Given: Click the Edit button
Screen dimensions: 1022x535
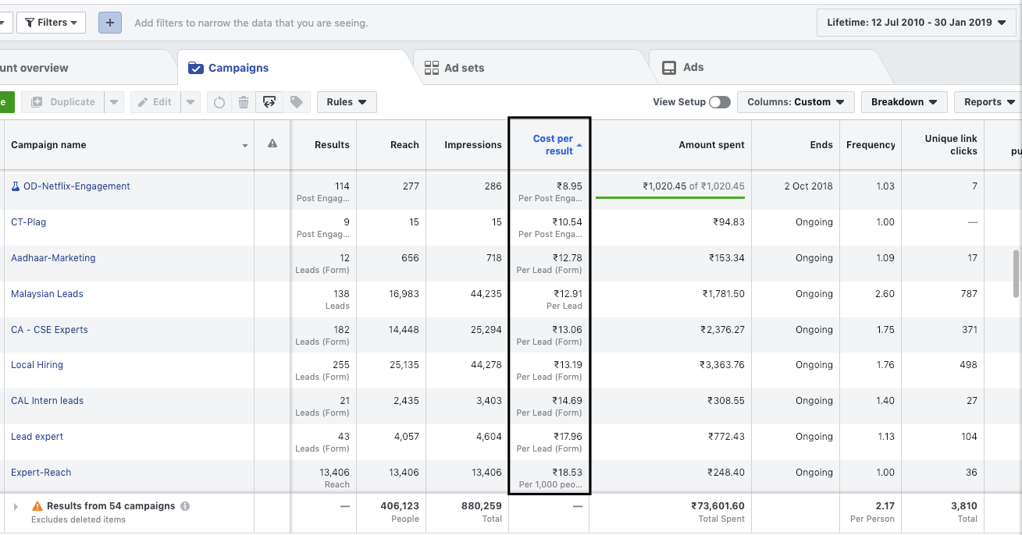Looking at the screenshot, I should click(156, 102).
